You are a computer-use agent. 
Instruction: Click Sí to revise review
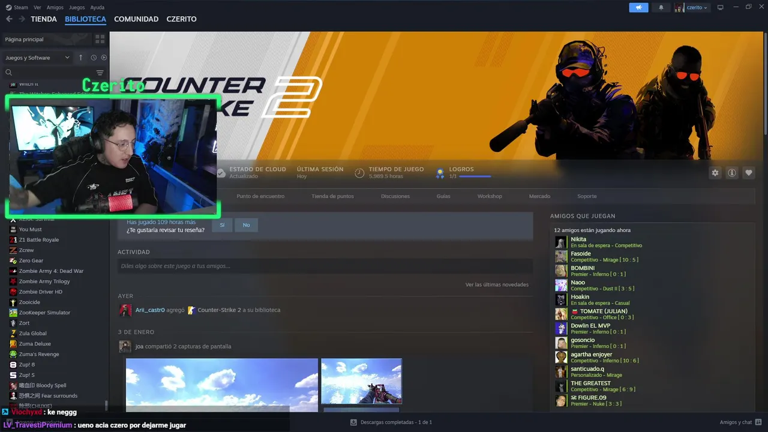pos(222,225)
